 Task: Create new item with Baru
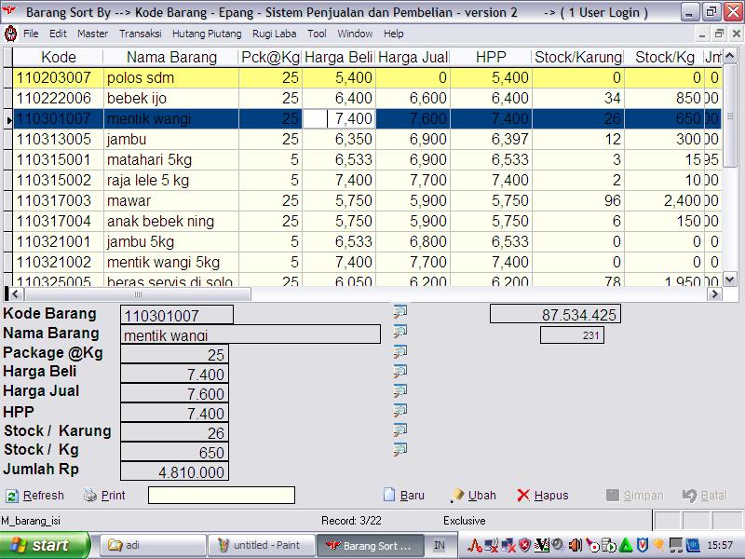tap(404, 496)
